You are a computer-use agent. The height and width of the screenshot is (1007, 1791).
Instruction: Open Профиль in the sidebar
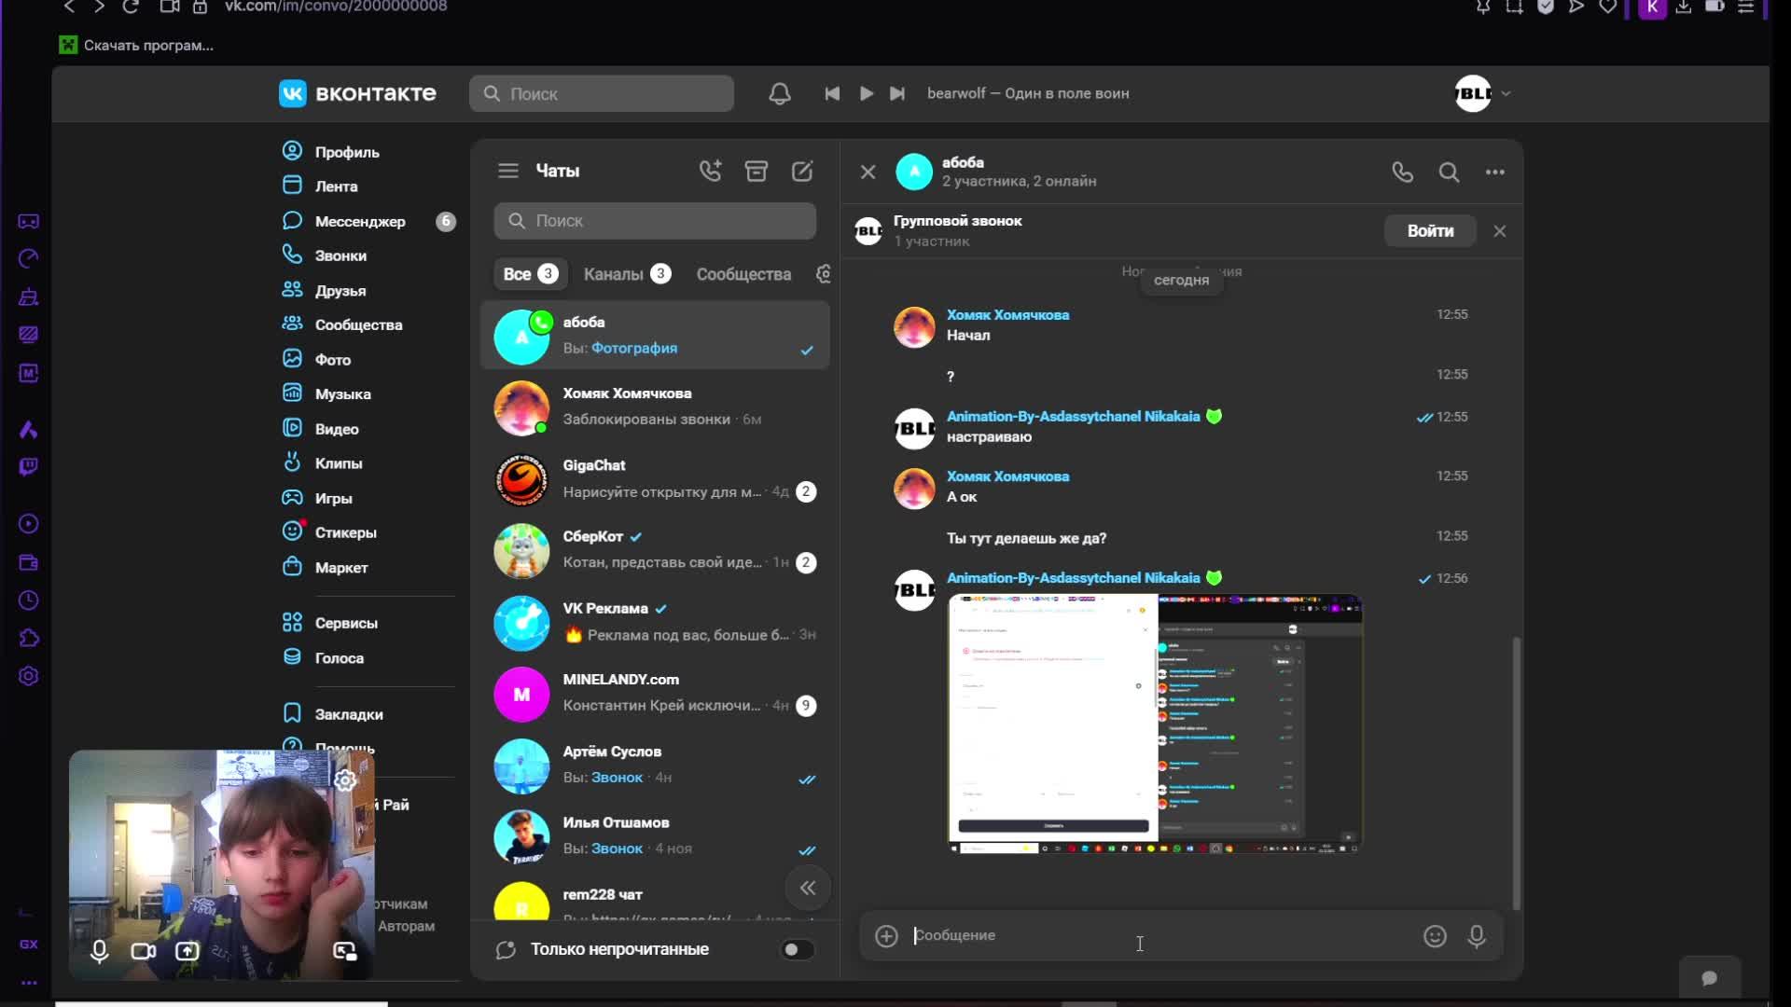346,152
